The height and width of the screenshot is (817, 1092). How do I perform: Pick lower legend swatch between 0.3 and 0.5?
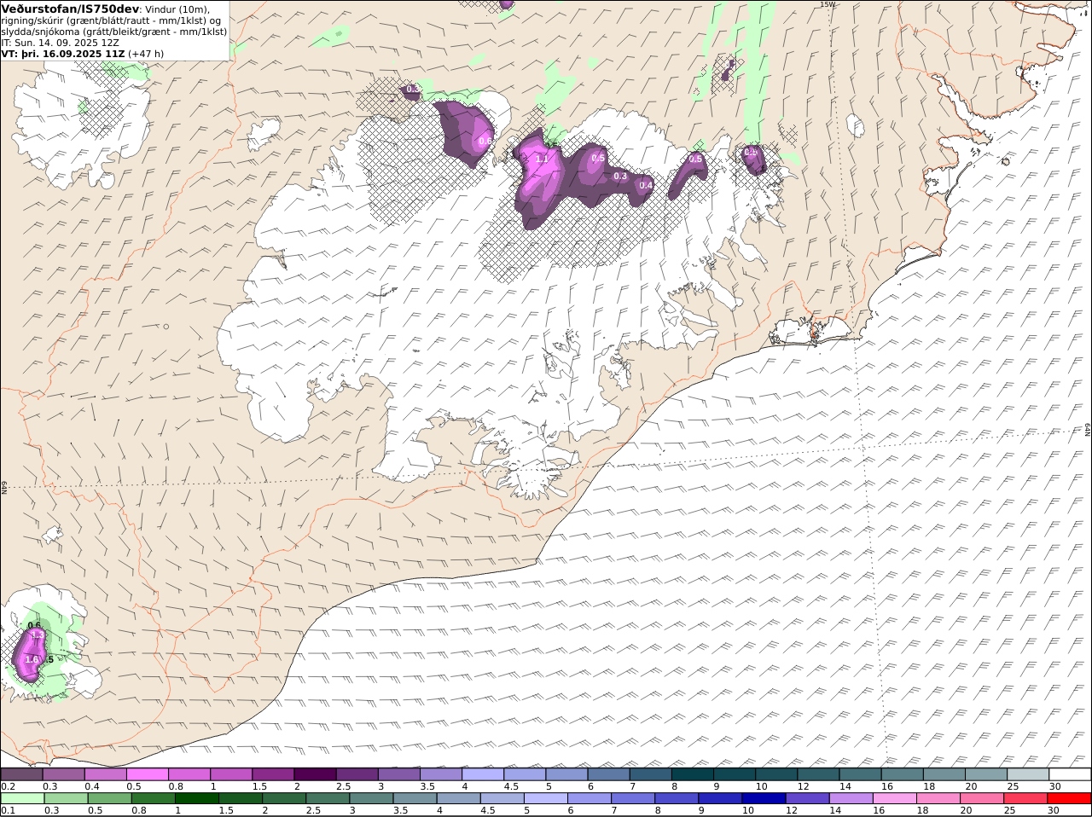[65, 799]
